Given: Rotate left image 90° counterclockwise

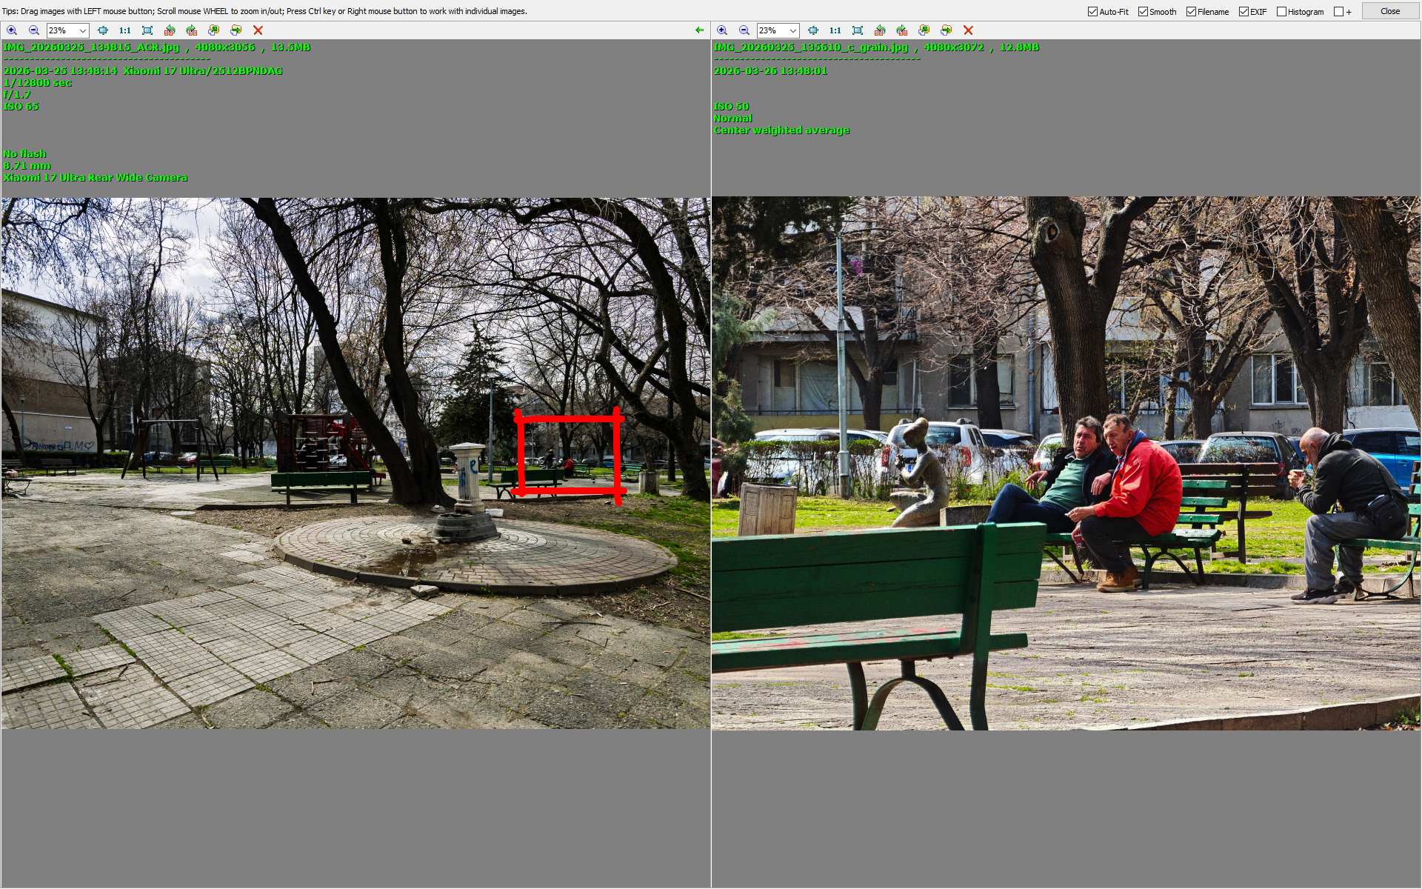Looking at the screenshot, I should (170, 30).
